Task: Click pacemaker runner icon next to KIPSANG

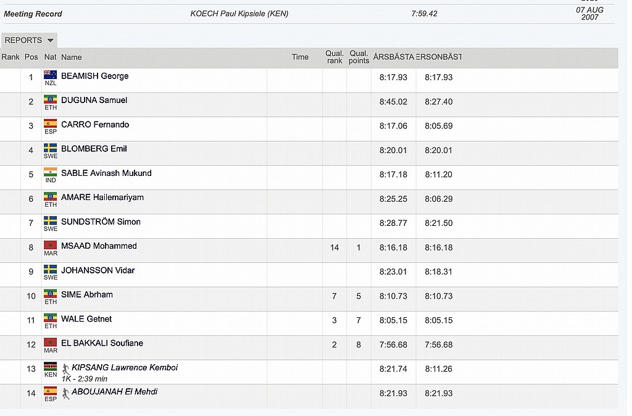Action: (65, 369)
